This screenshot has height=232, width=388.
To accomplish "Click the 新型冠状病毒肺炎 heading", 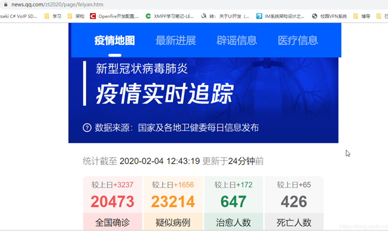I will coord(142,69).
